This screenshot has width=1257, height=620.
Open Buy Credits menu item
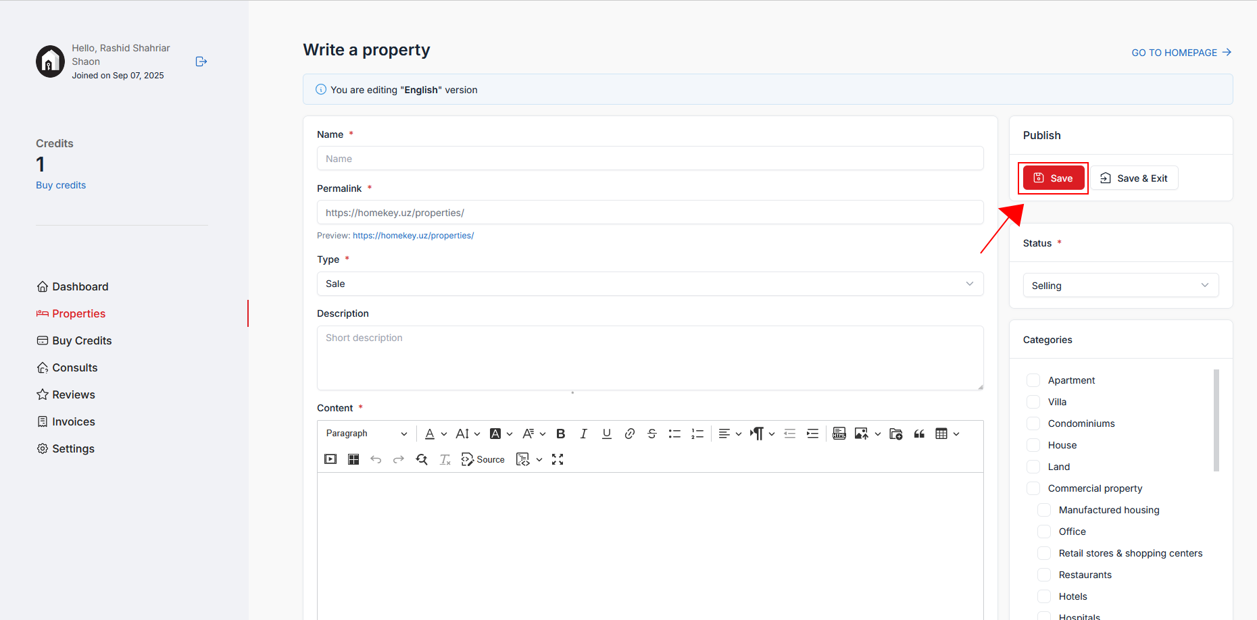[74, 340]
